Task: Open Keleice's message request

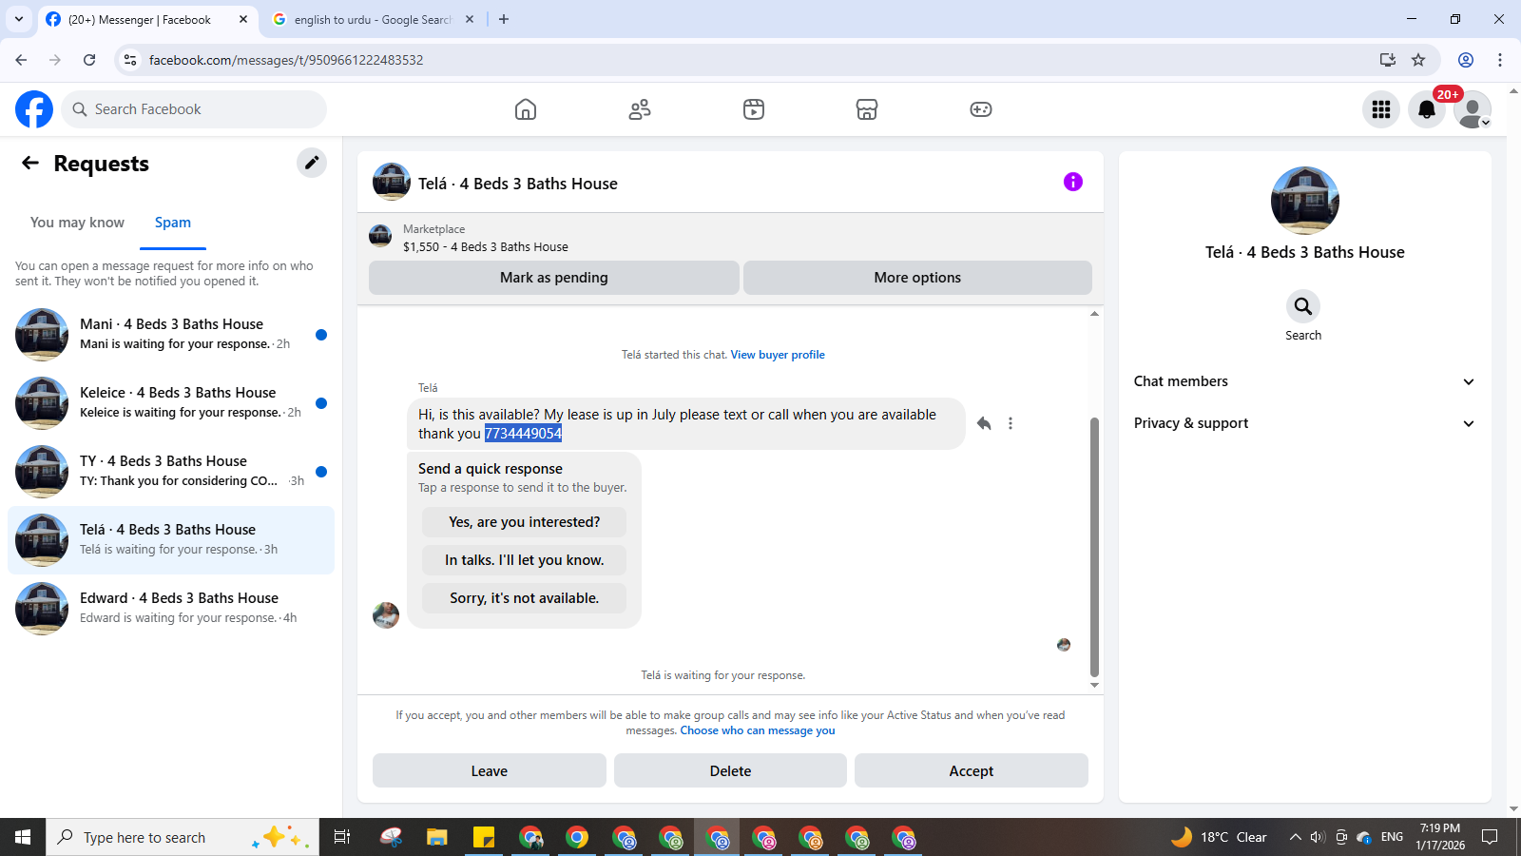Action: click(x=171, y=403)
